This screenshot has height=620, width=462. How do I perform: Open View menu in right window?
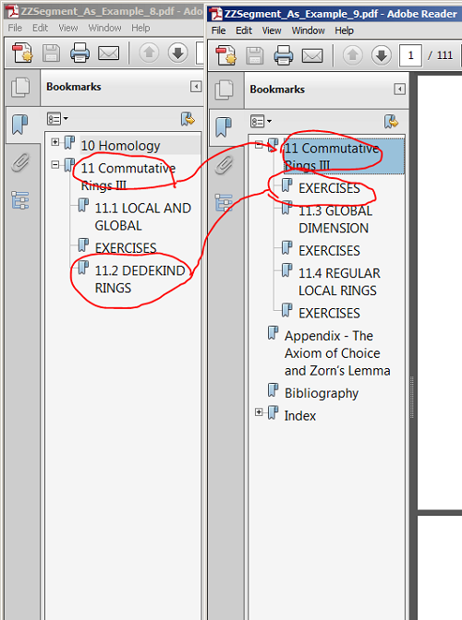click(271, 30)
